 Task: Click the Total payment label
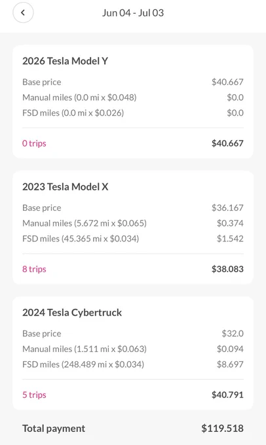pyautogui.click(x=54, y=429)
